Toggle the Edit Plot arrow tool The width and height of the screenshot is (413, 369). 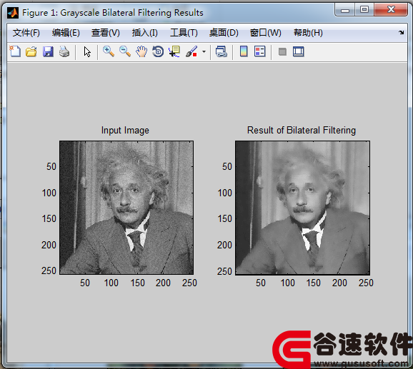pyautogui.click(x=87, y=51)
